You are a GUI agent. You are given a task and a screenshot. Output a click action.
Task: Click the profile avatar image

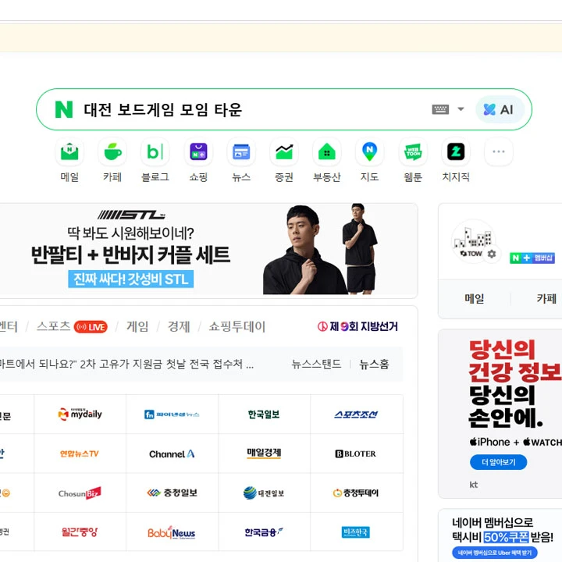click(473, 241)
